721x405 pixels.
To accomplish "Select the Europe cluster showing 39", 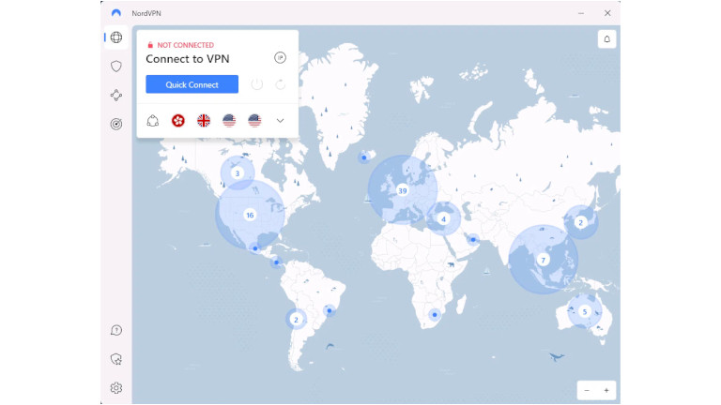I will pyautogui.click(x=403, y=190).
